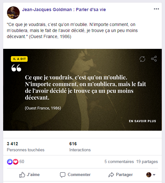Click the red heart reaction icon
The height and width of the screenshot is (183, 165).
pyautogui.click(x=16, y=162)
